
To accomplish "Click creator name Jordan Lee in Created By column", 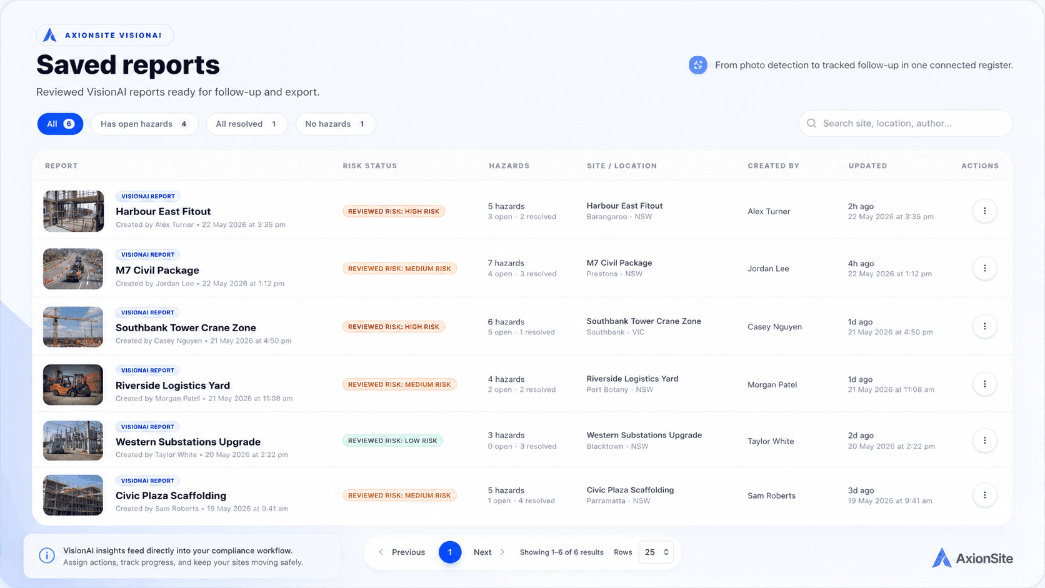I will (768, 269).
